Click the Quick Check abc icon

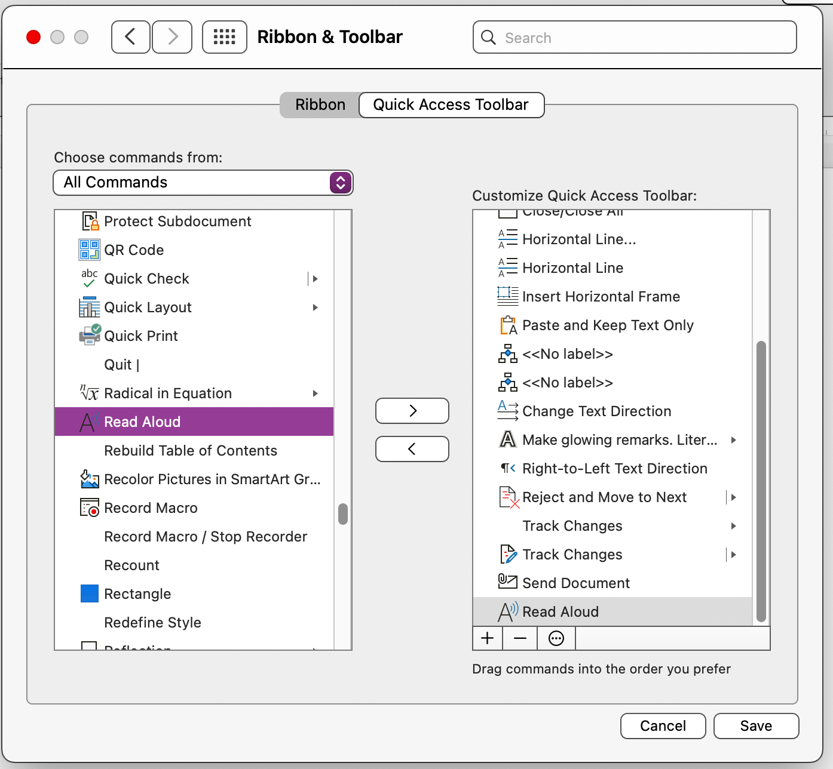coord(90,278)
